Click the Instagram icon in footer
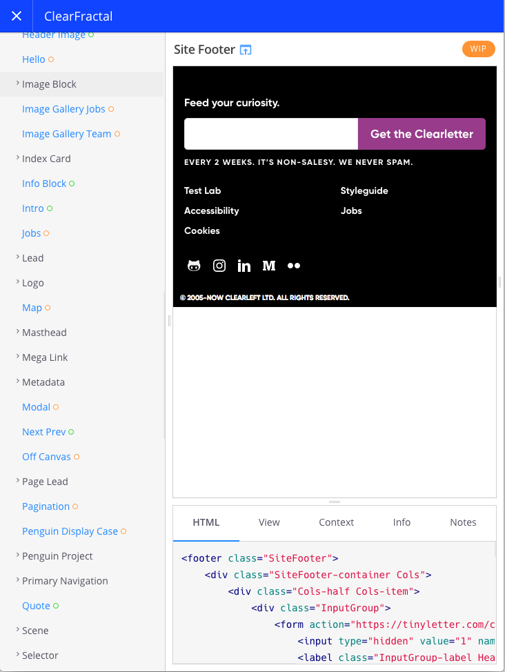Image resolution: width=505 pixels, height=672 pixels. 219,266
